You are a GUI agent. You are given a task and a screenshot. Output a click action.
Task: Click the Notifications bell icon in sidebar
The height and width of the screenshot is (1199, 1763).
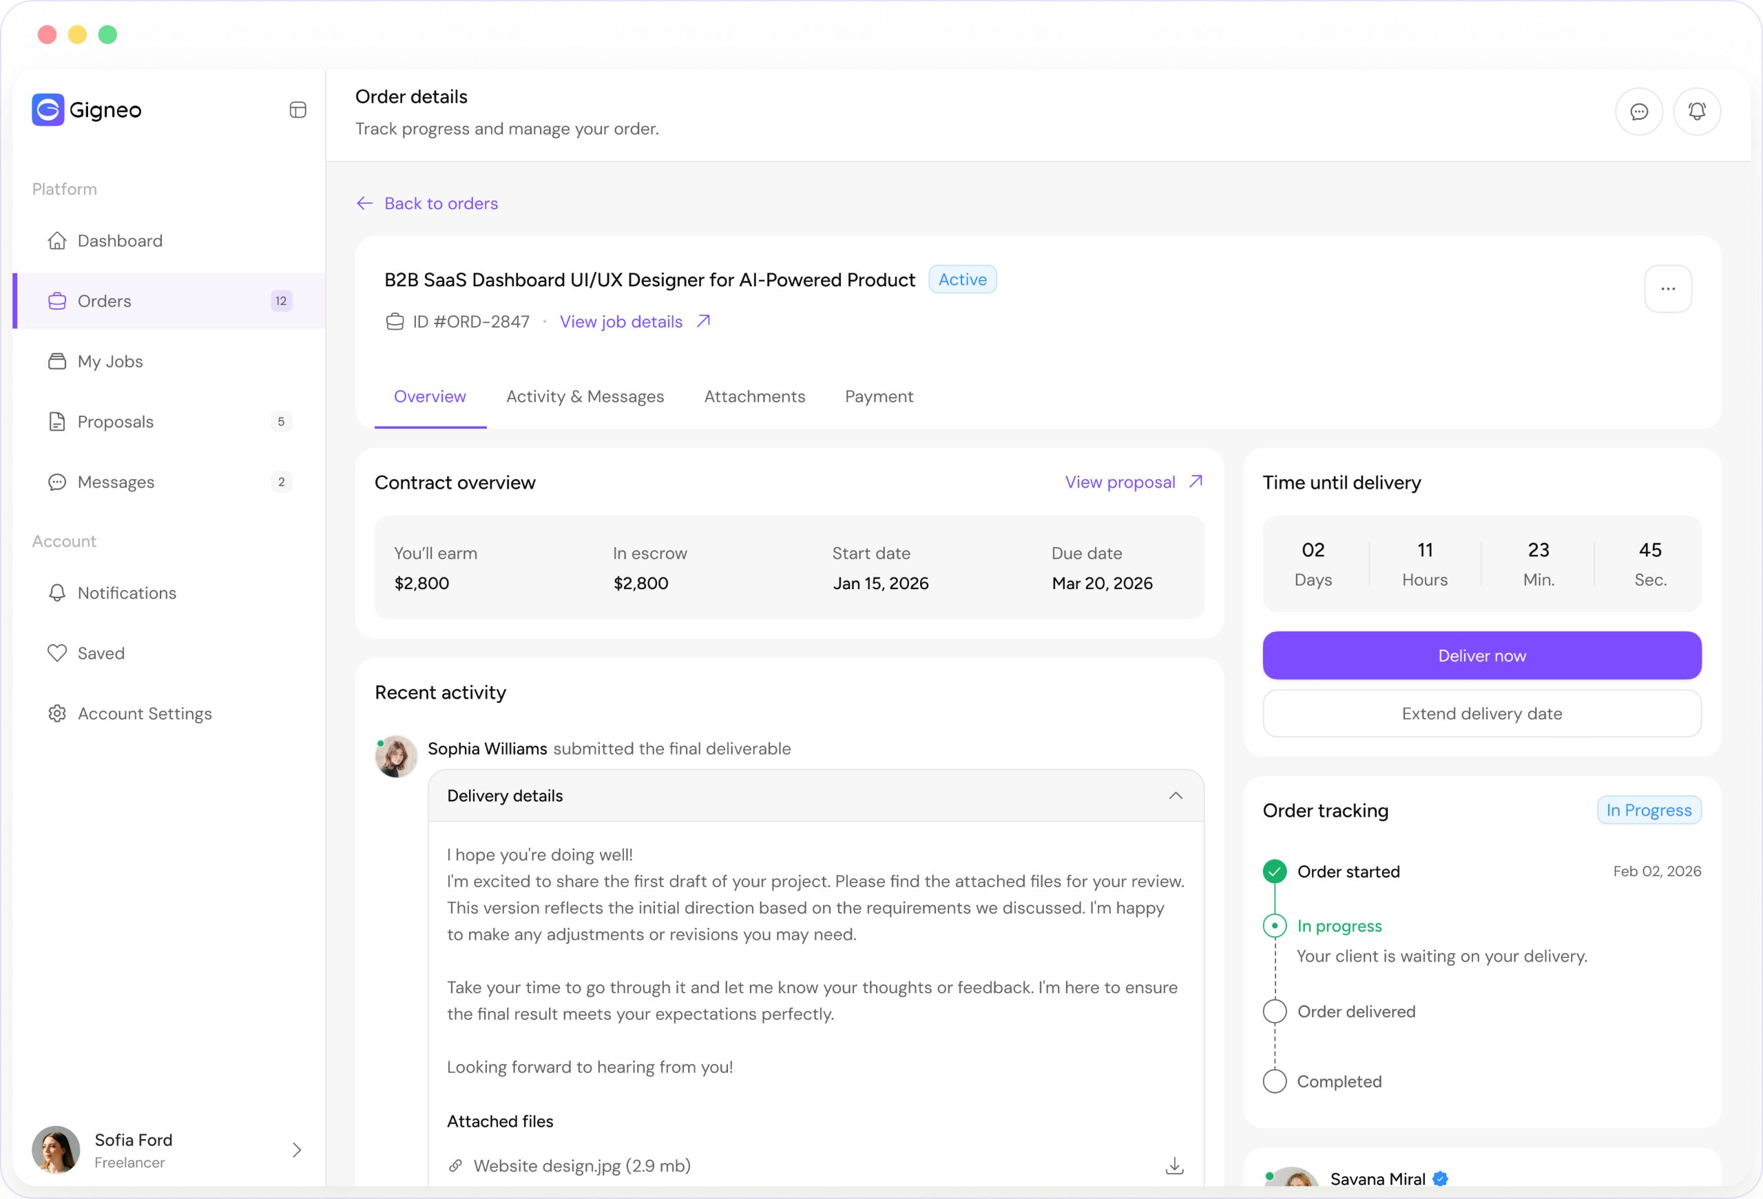pyautogui.click(x=57, y=593)
